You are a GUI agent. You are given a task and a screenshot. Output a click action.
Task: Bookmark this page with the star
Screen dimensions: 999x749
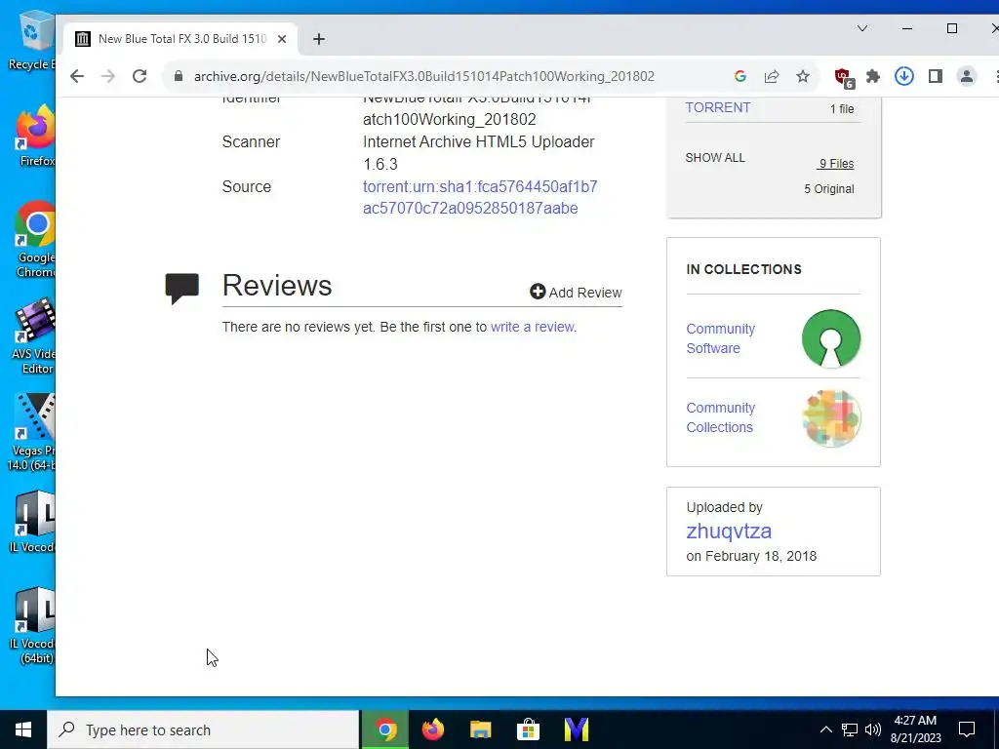pos(803,76)
